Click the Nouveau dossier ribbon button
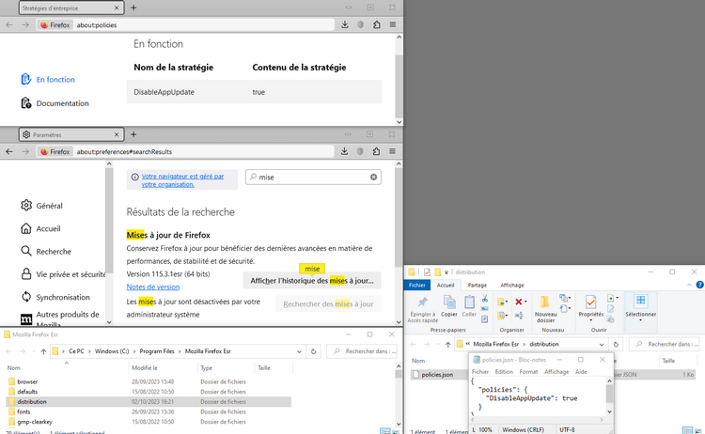The image size is (705, 434). (545, 309)
